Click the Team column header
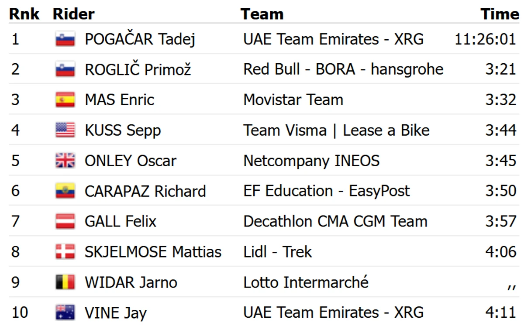 tap(262, 14)
